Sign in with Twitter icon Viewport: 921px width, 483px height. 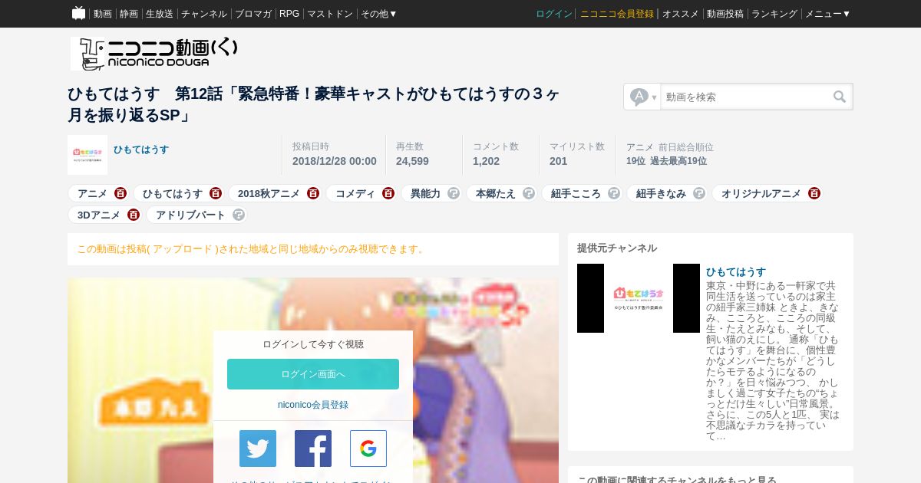pos(258,449)
